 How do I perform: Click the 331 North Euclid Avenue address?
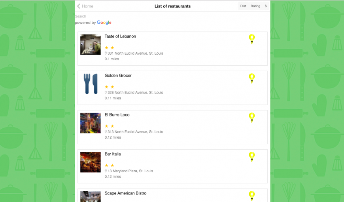click(x=135, y=53)
